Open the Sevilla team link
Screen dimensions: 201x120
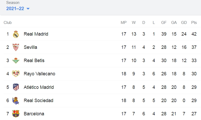click(x=30, y=47)
